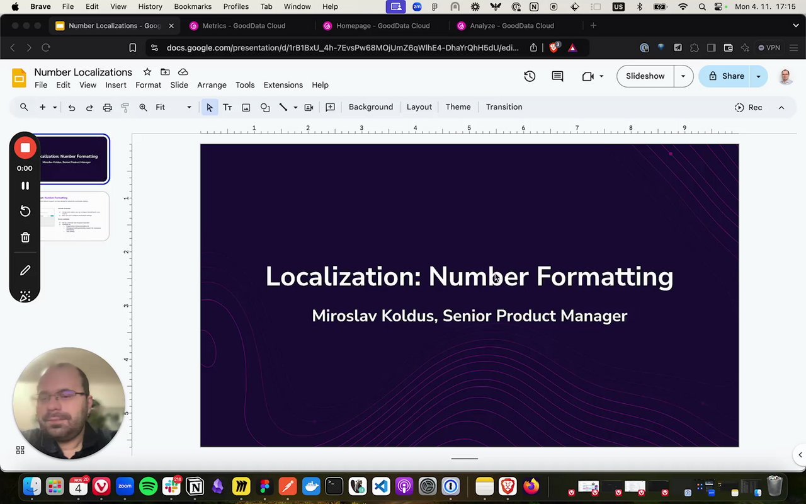Screen dimensions: 806x504
Task: Pause the screen recording
Action: pos(25,186)
